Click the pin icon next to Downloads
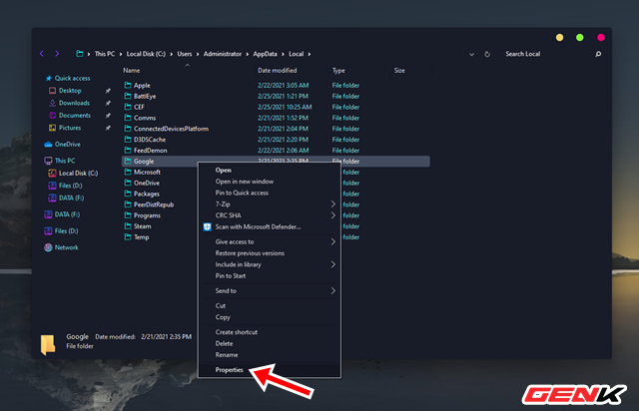The image size is (639, 411). (108, 103)
